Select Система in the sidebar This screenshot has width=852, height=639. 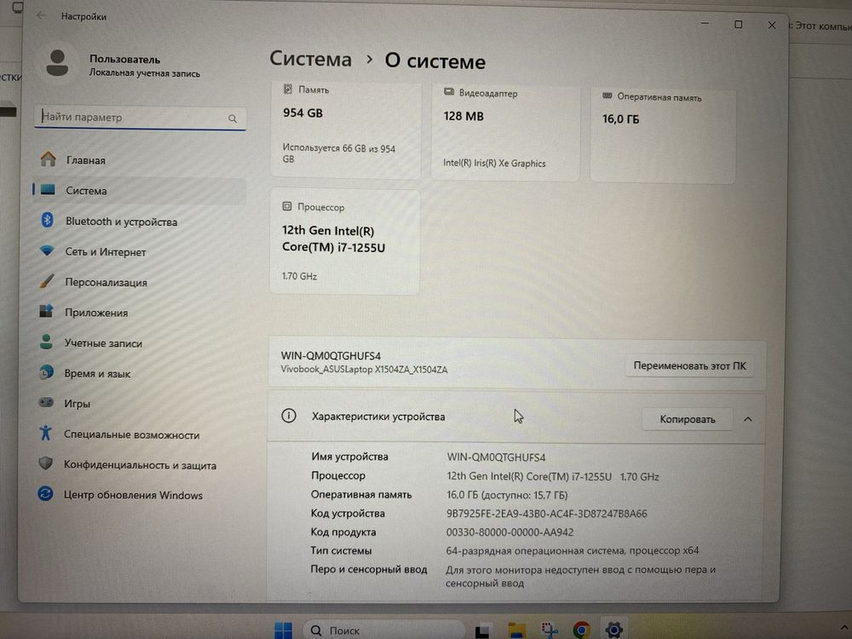140,190
